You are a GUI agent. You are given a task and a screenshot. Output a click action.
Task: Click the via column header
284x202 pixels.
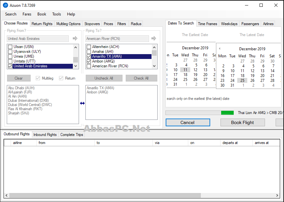click(171, 143)
